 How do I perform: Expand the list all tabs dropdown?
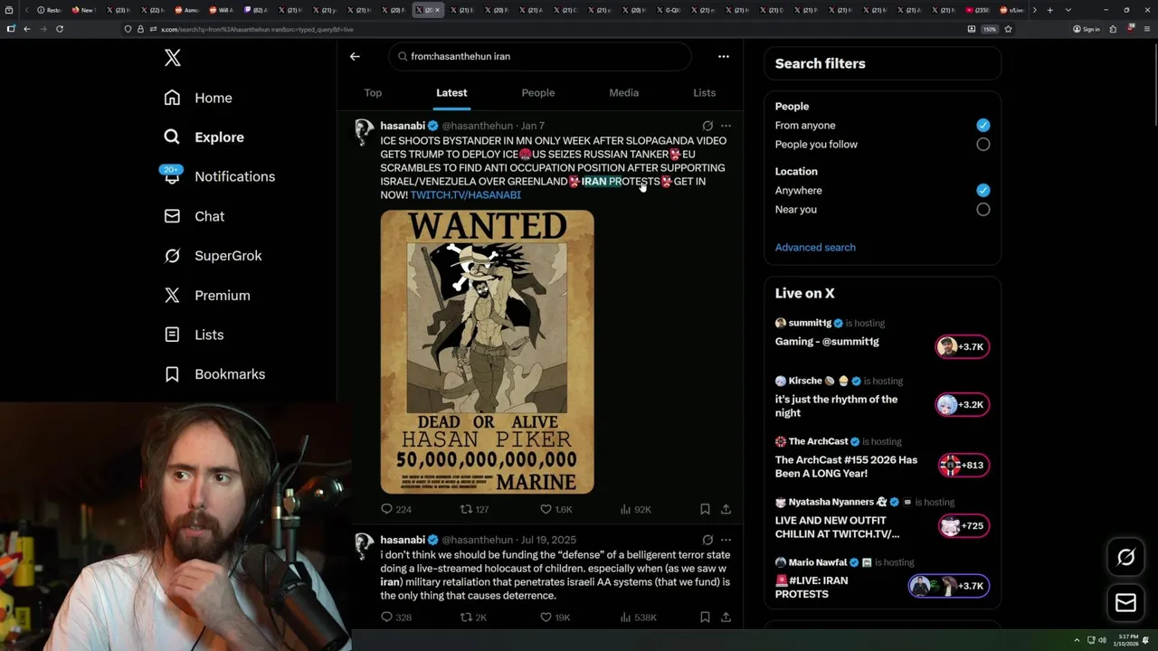pos(1068,10)
